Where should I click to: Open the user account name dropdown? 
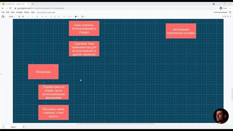[x=221, y=12]
